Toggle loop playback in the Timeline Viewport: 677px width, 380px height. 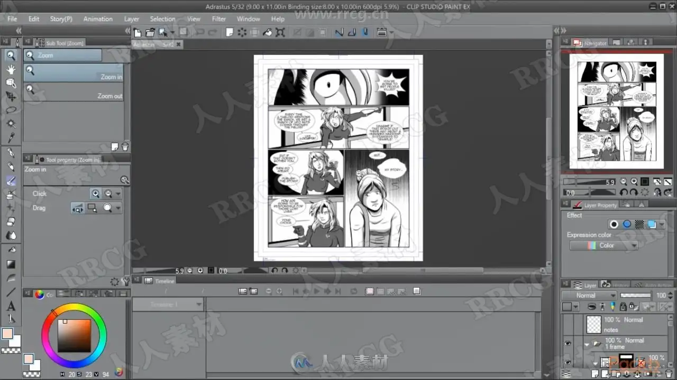point(354,291)
